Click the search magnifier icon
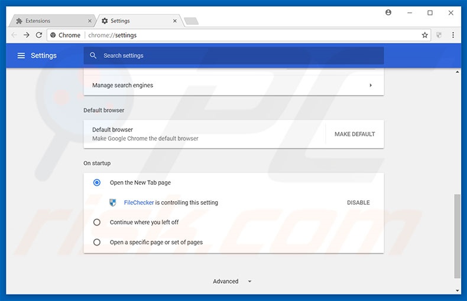 click(93, 55)
